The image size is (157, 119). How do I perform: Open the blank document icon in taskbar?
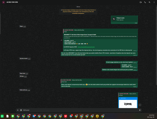[8, 116]
